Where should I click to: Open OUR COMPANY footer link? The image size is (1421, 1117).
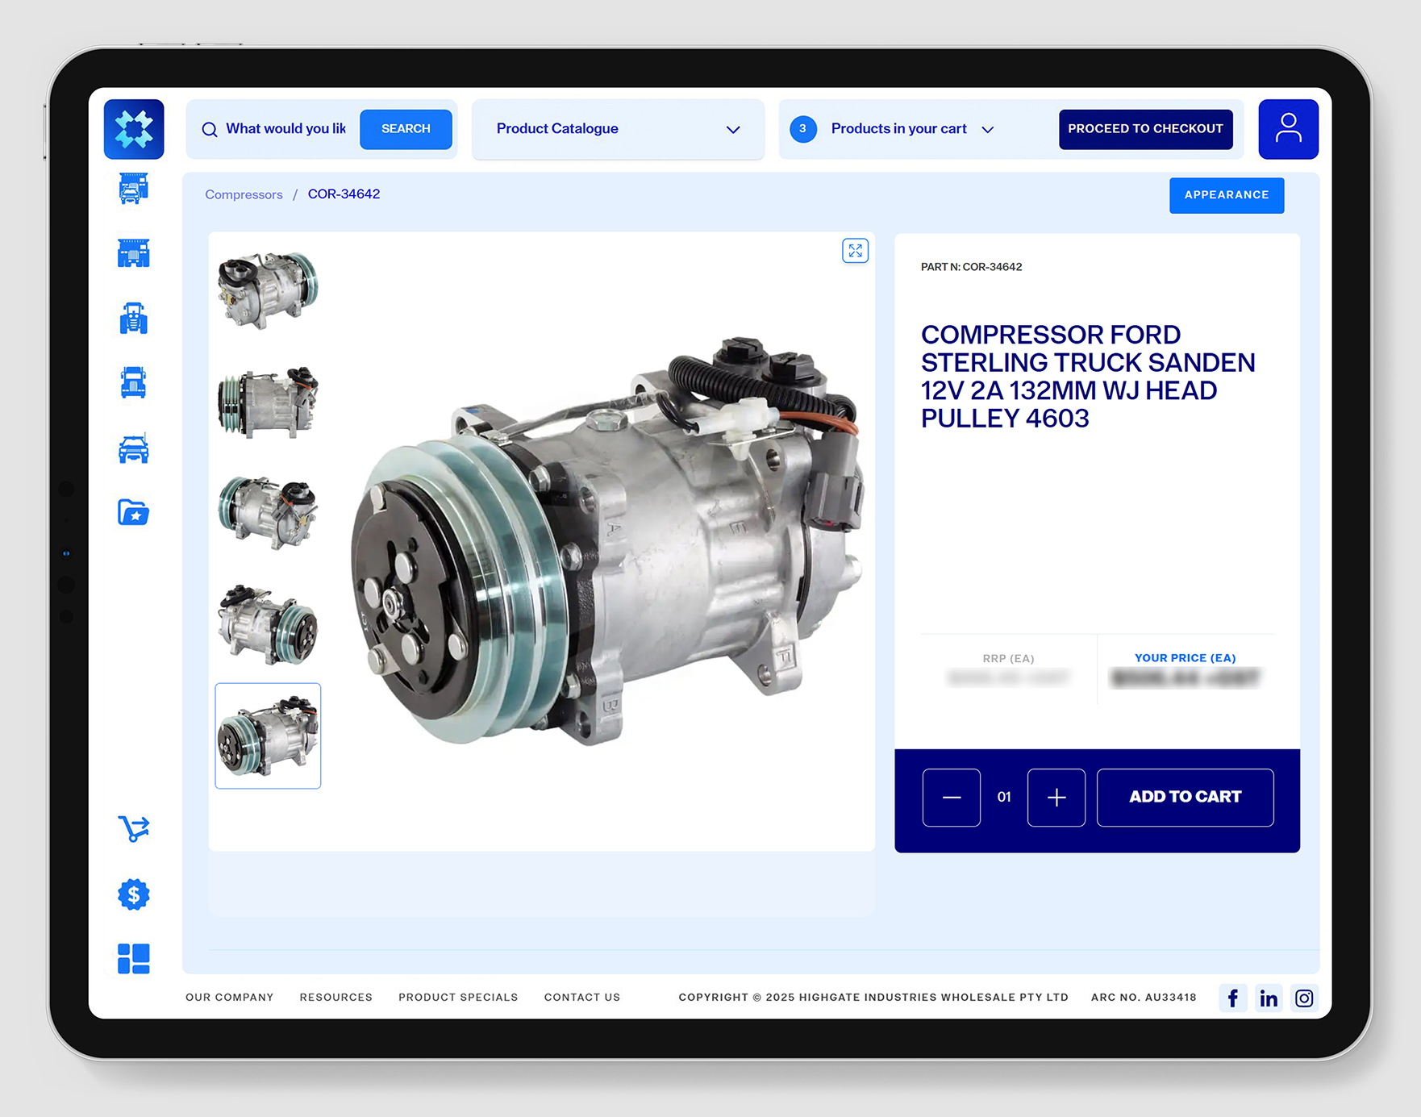[x=230, y=998]
